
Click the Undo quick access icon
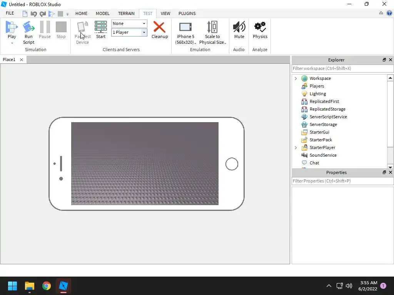pos(34,14)
